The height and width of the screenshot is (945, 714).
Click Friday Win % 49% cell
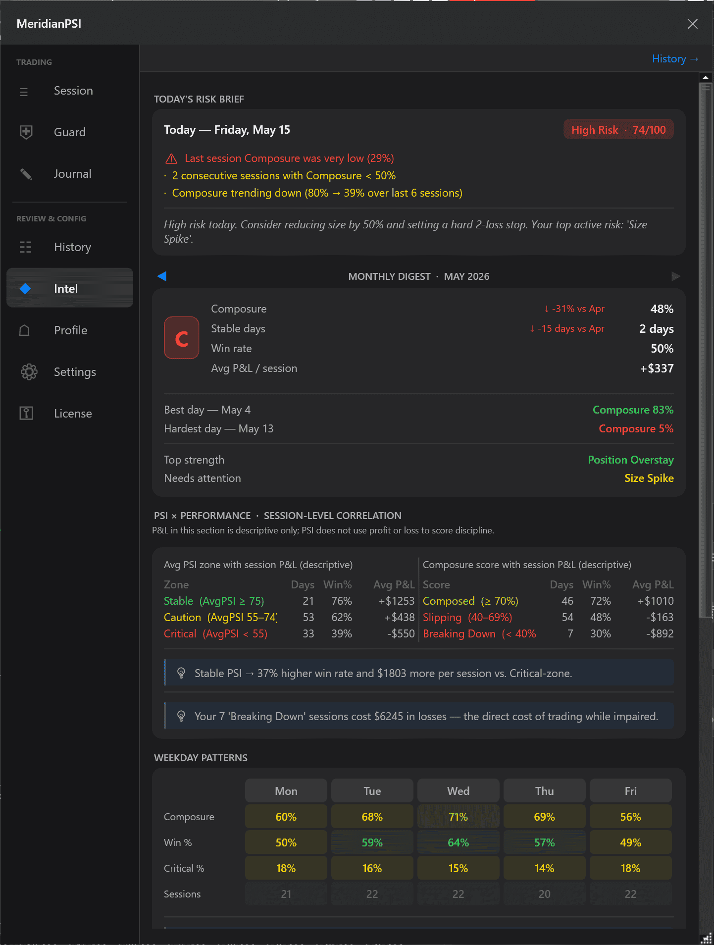pyautogui.click(x=631, y=842)
